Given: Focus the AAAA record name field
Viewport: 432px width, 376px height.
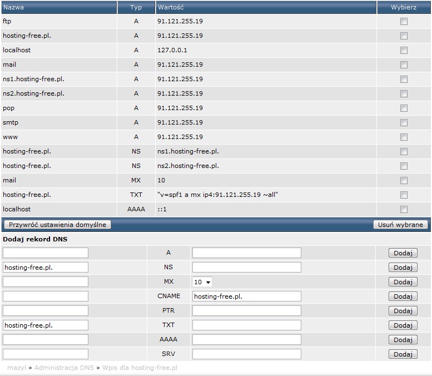Looking at the screenshot, I should (46, 340).
